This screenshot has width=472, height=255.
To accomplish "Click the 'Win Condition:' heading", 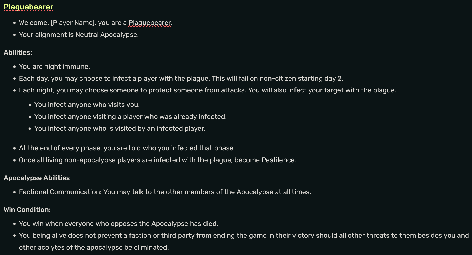I will 27,210.
